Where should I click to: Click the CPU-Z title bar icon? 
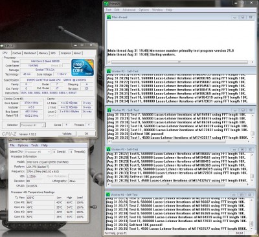point(2,46)
